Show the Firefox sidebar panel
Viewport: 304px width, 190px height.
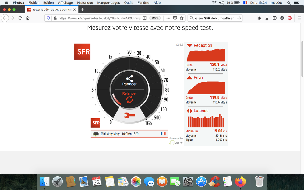(274, 18)
